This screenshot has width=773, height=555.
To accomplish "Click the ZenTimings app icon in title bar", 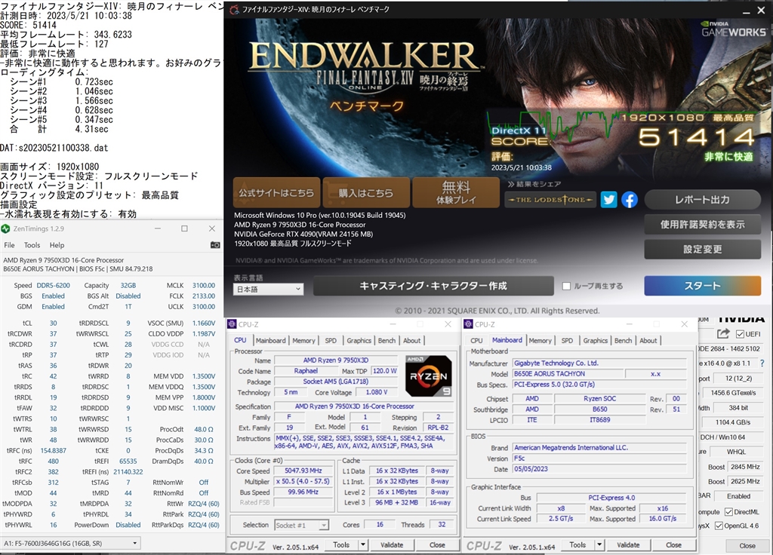I will [5, 228].
